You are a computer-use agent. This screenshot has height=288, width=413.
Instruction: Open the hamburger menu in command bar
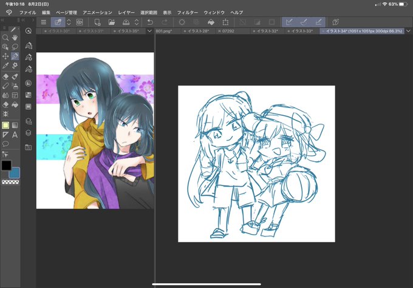(x=44, y=22)
